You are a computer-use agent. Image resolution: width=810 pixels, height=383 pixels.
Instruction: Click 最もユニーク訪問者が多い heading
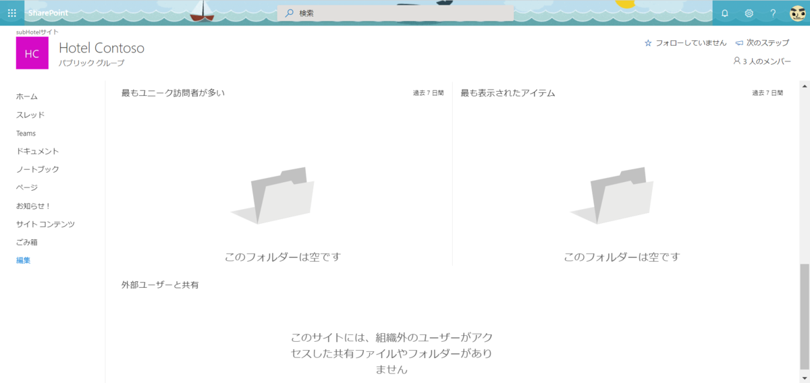[173, 93]
